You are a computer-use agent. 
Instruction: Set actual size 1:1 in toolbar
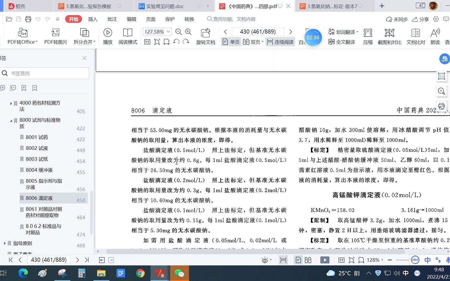(x=147, y=42)
